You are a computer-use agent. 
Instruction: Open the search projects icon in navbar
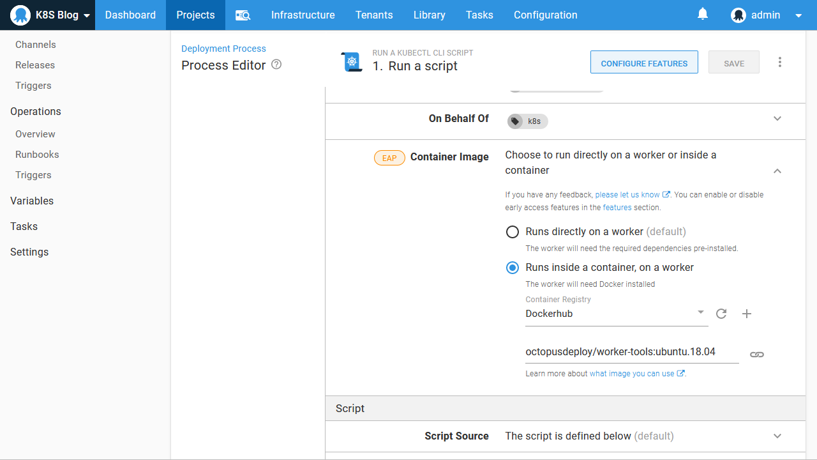point(243,15)
